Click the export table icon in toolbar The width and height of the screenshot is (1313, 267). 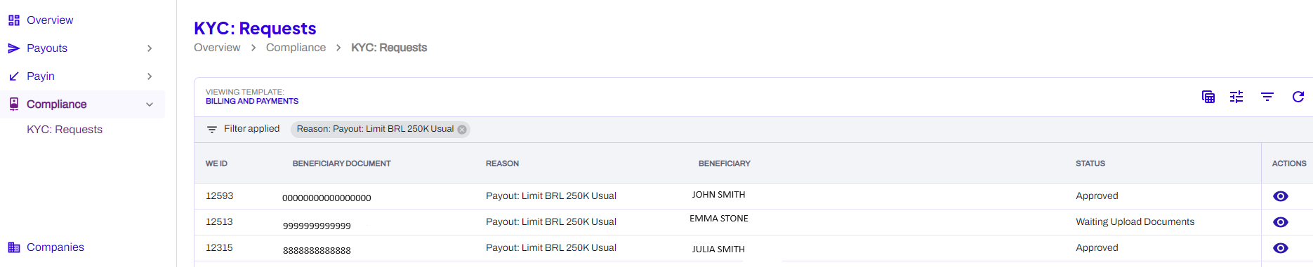1208,97
